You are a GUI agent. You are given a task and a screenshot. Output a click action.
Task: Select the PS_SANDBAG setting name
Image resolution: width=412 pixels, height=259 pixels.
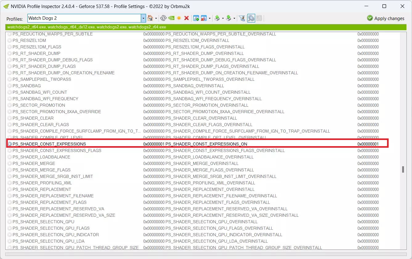27,86
